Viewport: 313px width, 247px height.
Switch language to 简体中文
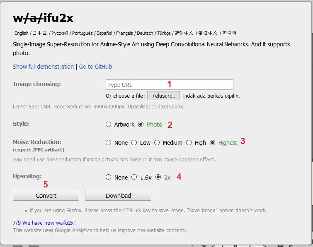click(184, 33)
